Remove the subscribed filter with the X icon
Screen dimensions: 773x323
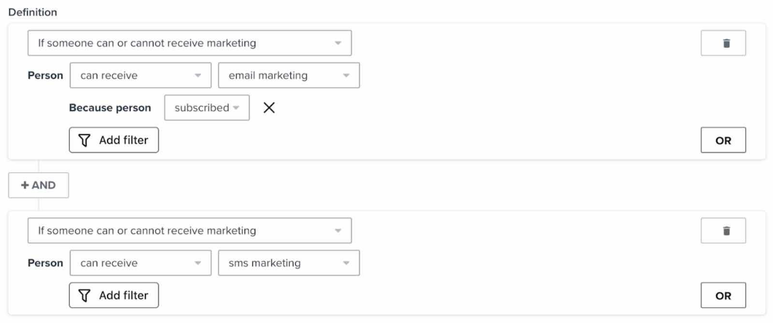pos(269,108)
